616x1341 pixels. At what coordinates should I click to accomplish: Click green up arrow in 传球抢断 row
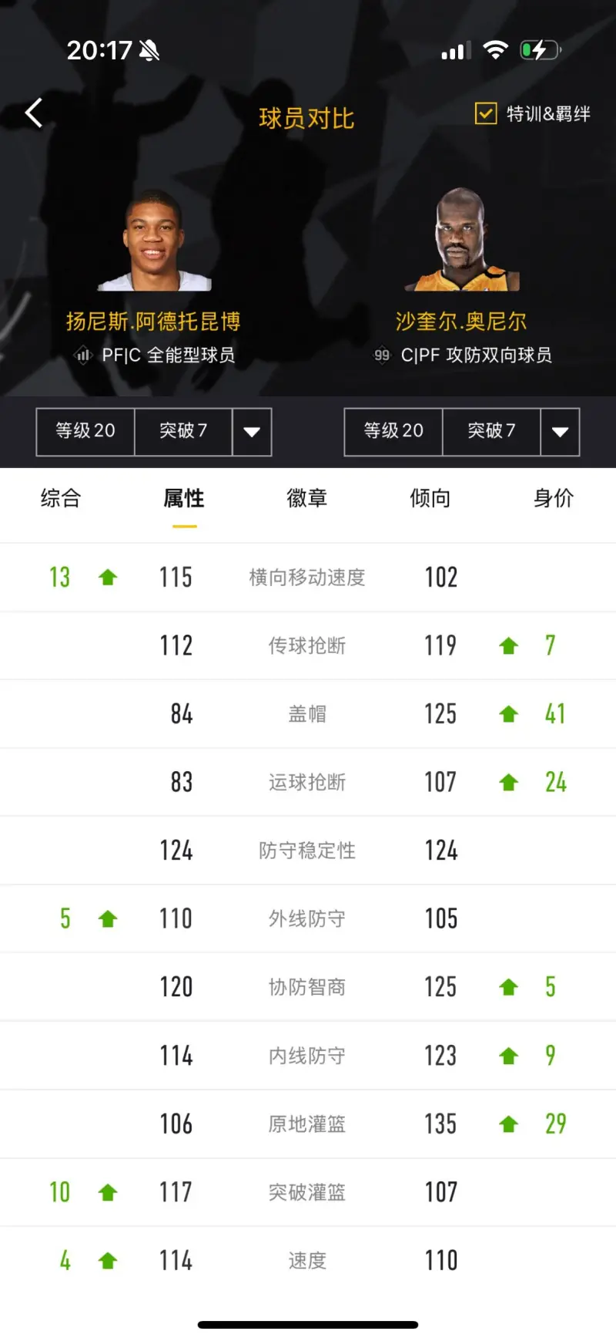(x=508, y=646)
